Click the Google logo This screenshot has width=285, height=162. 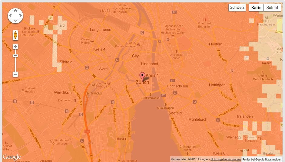click(12, 157)
